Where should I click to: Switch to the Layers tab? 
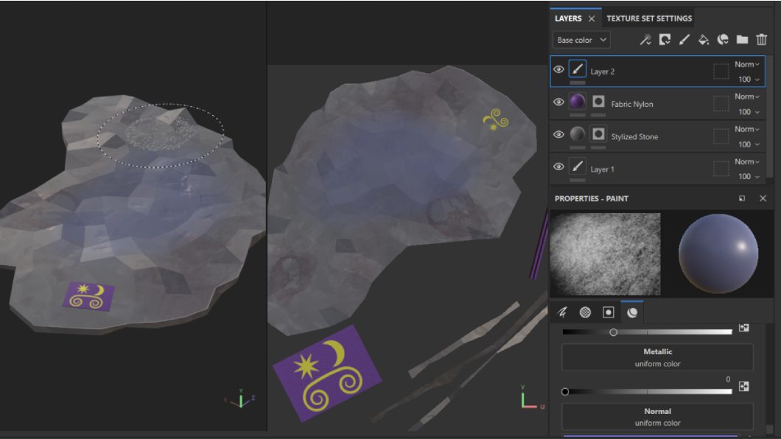click(568, 18)
